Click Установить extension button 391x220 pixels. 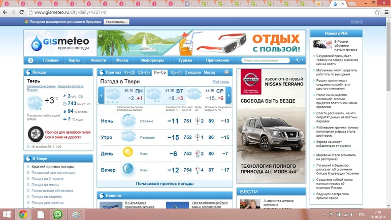pos(116,22)
